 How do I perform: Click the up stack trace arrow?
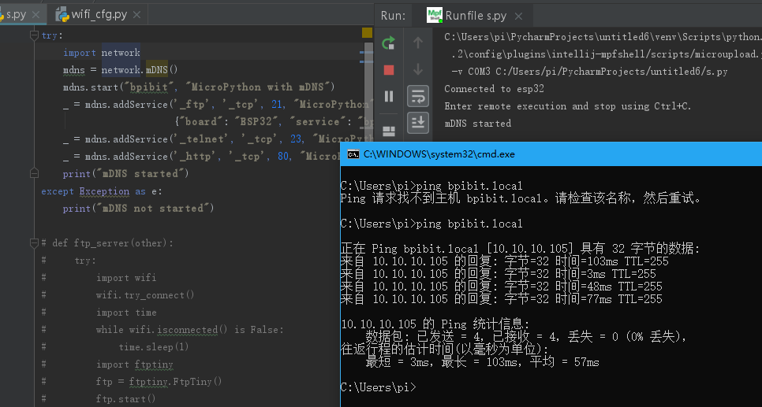point(418,44)
